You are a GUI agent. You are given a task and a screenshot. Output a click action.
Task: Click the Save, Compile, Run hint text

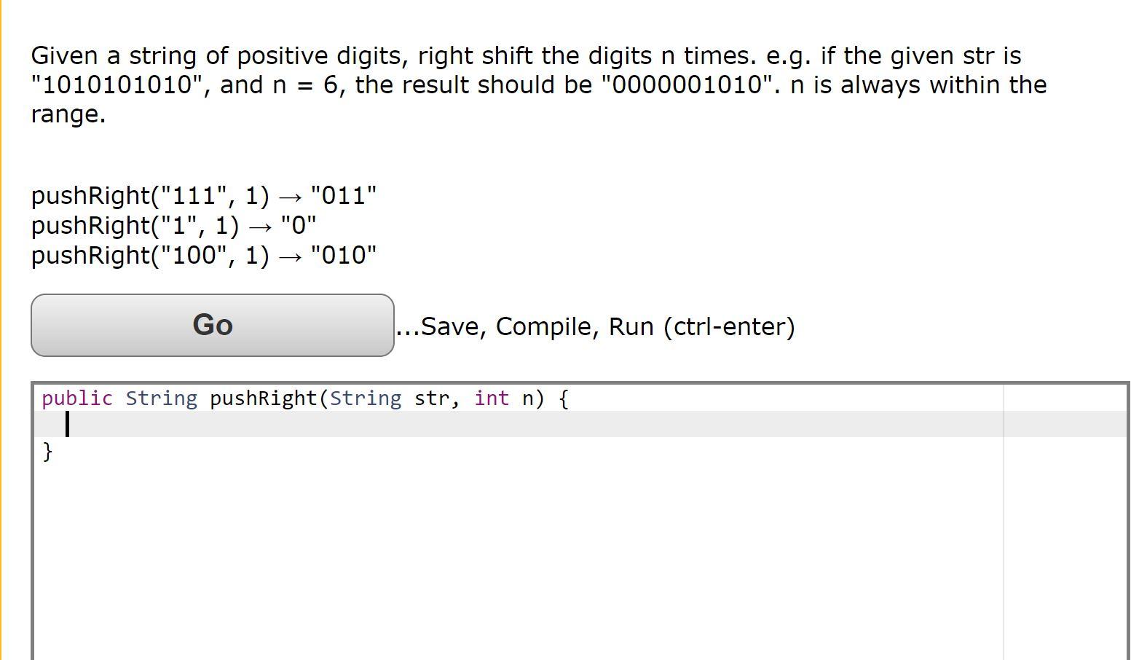coord(595,326)
